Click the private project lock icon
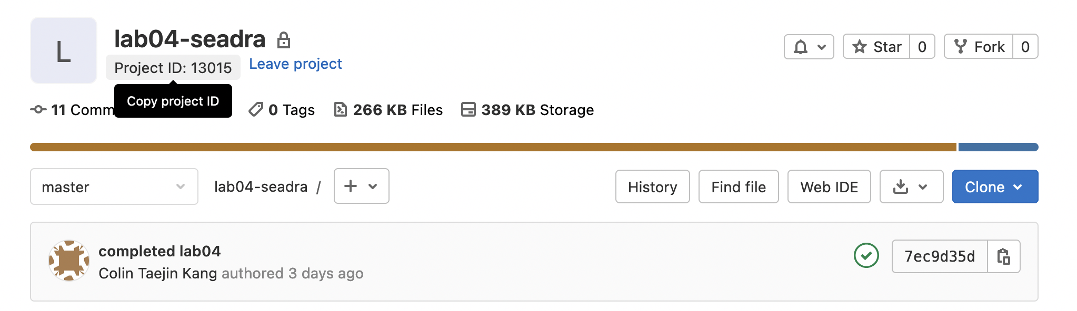The height and width of the screenshot is (311, 1077). [284, 40]
